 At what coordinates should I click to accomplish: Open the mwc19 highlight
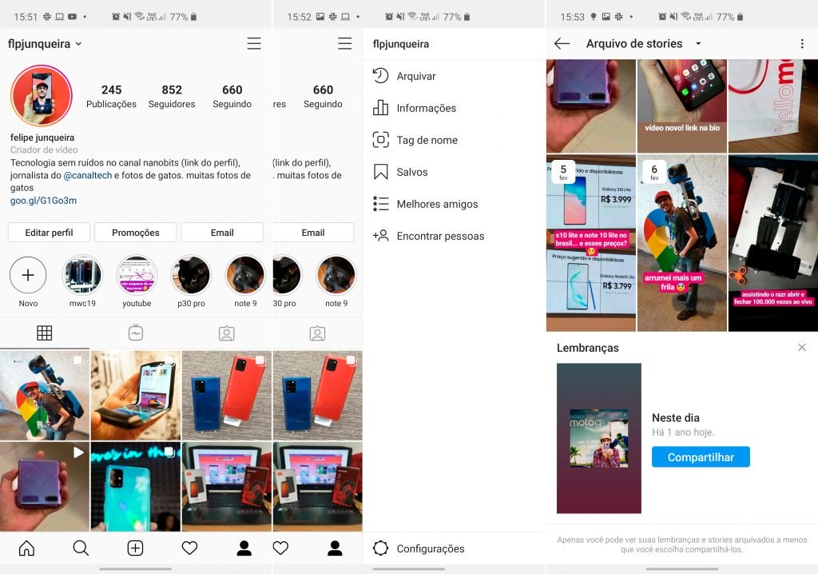tap(82, 281)
